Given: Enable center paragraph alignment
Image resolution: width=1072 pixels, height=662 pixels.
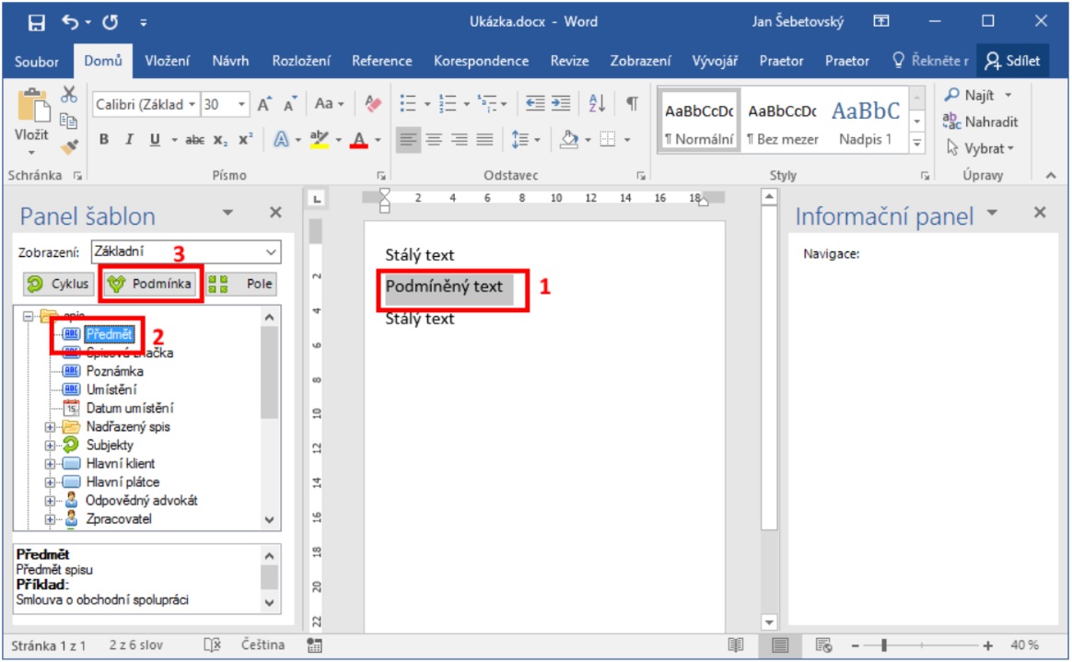Looking at the screenshot, I should (433, 140).
